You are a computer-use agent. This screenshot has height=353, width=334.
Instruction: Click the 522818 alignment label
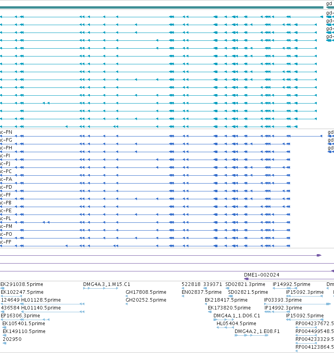tap(191, 284)
